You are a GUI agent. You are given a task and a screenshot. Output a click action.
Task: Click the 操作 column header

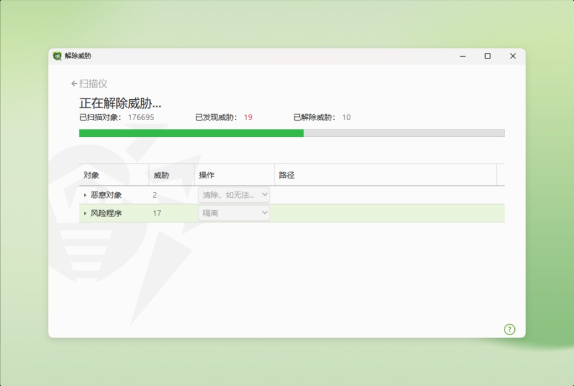(x=206, y=174)
